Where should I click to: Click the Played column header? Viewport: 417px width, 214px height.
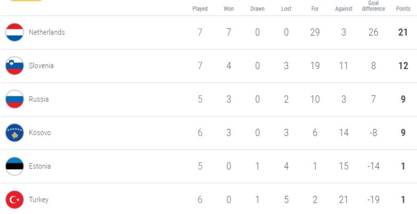pyautogui.click(x=200, y=9)
